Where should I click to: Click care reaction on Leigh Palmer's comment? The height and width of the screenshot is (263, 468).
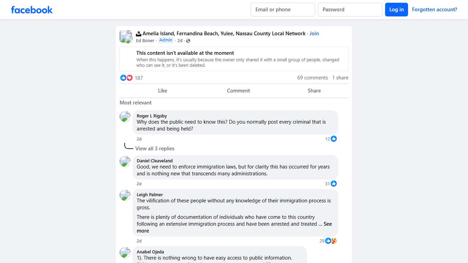click(x=334, y=241)
